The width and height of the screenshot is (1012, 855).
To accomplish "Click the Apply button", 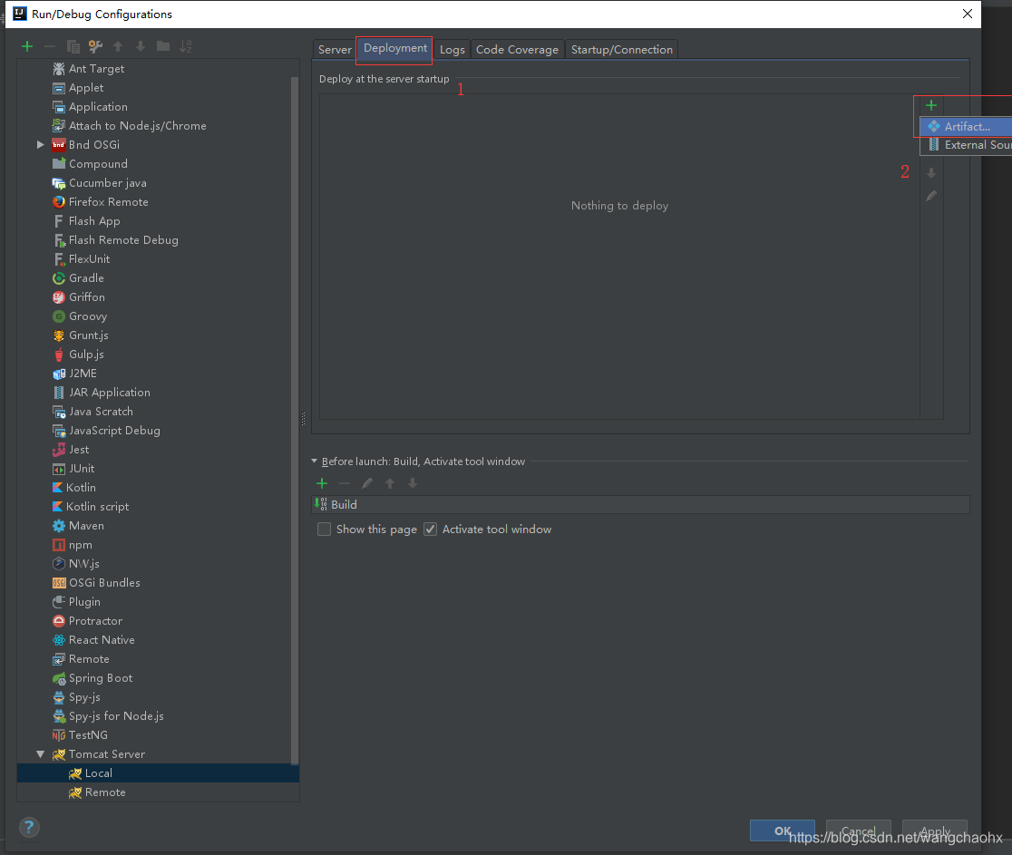I will point(935,831).
